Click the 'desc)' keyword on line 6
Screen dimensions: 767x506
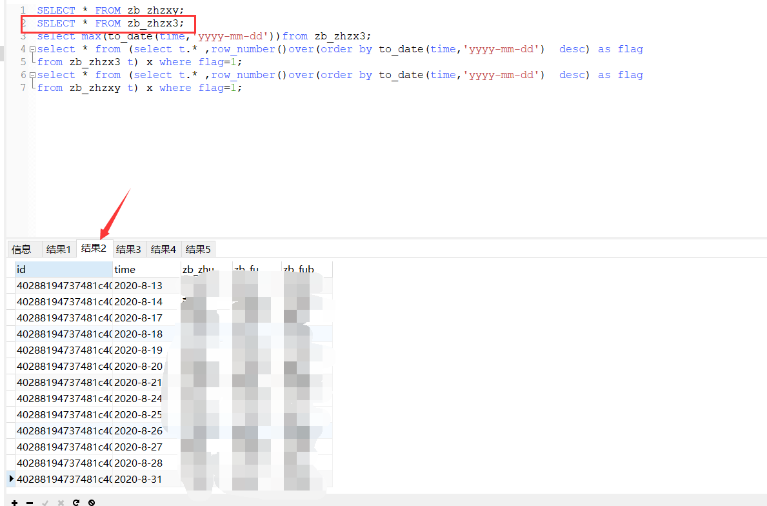point(575,76)
